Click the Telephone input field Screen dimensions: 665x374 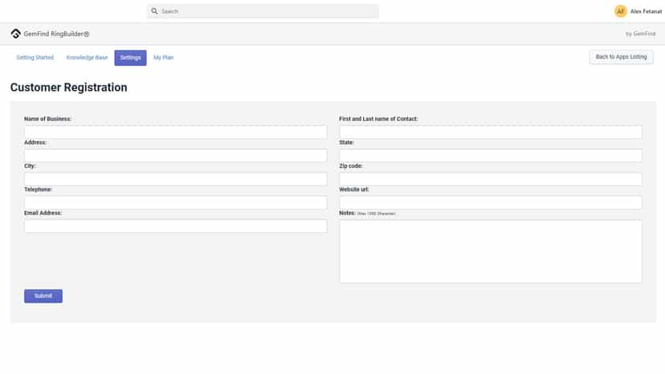click(x=176, y=202)
